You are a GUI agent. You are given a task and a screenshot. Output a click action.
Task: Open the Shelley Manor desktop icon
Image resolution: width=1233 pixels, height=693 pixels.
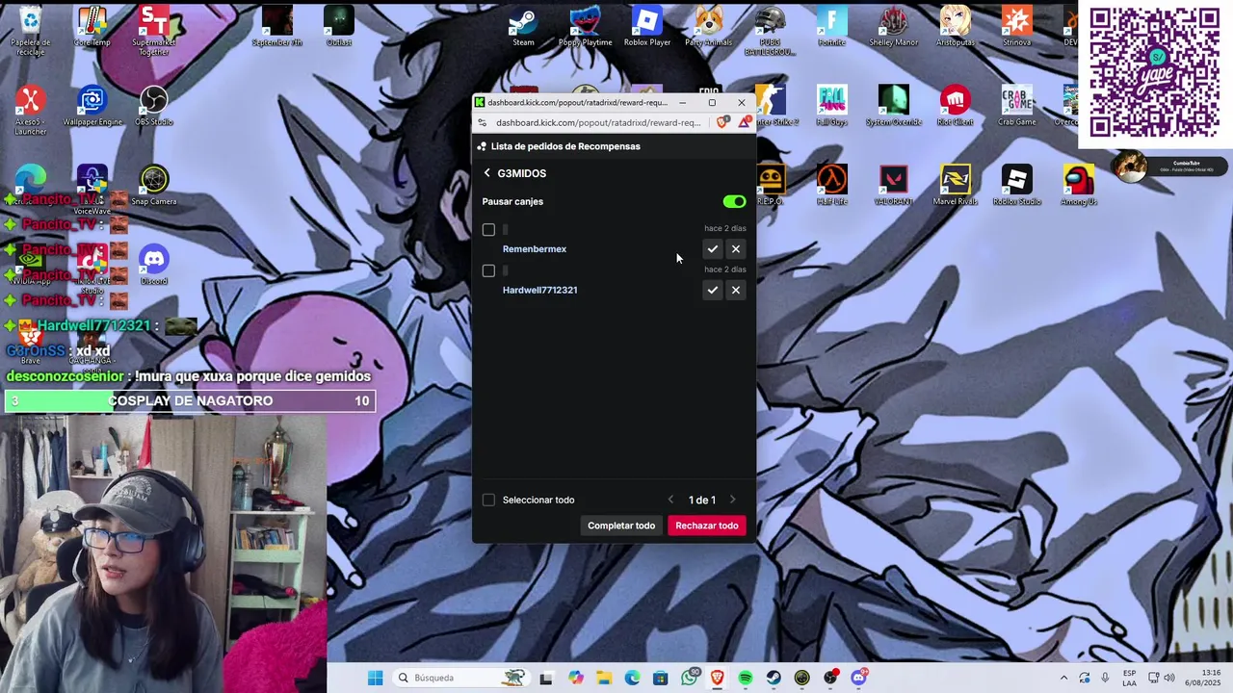point(893,26)
